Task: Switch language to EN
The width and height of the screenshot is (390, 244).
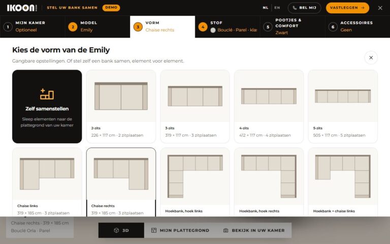Action: (277, 8)
